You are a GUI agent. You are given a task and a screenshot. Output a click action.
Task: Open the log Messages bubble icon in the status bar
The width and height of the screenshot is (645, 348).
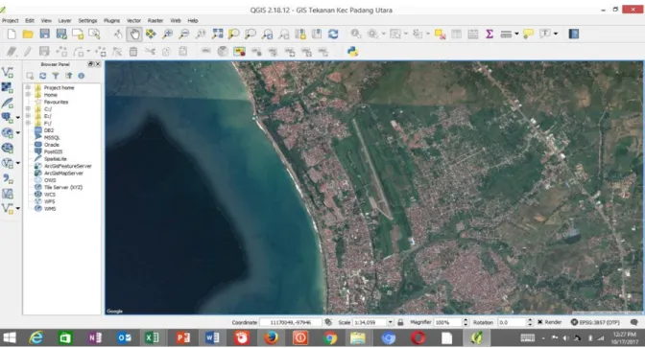click(x=633, y=322)
